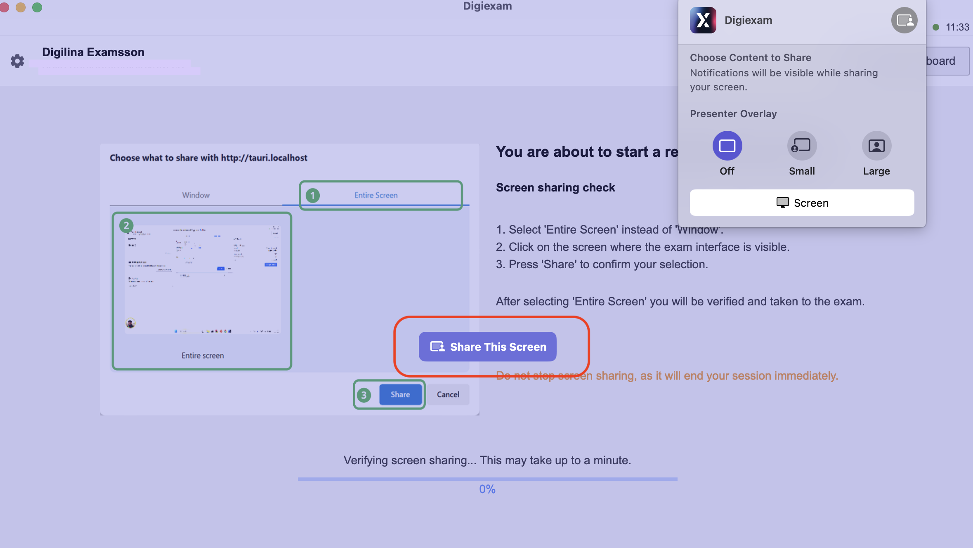Screen dimensions: 973x548
Task: Click the Cancel button in the guide image
Action: 448,394
